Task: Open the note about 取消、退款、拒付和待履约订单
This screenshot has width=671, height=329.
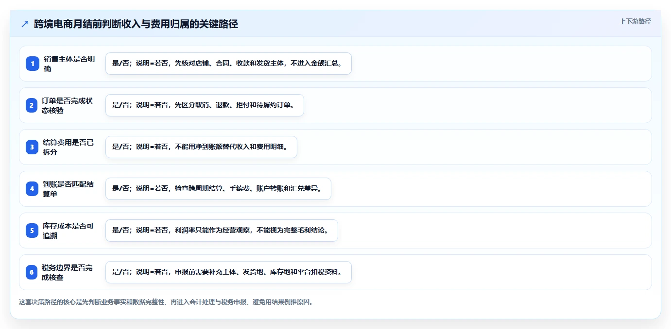Action: (x=205, y=105)
